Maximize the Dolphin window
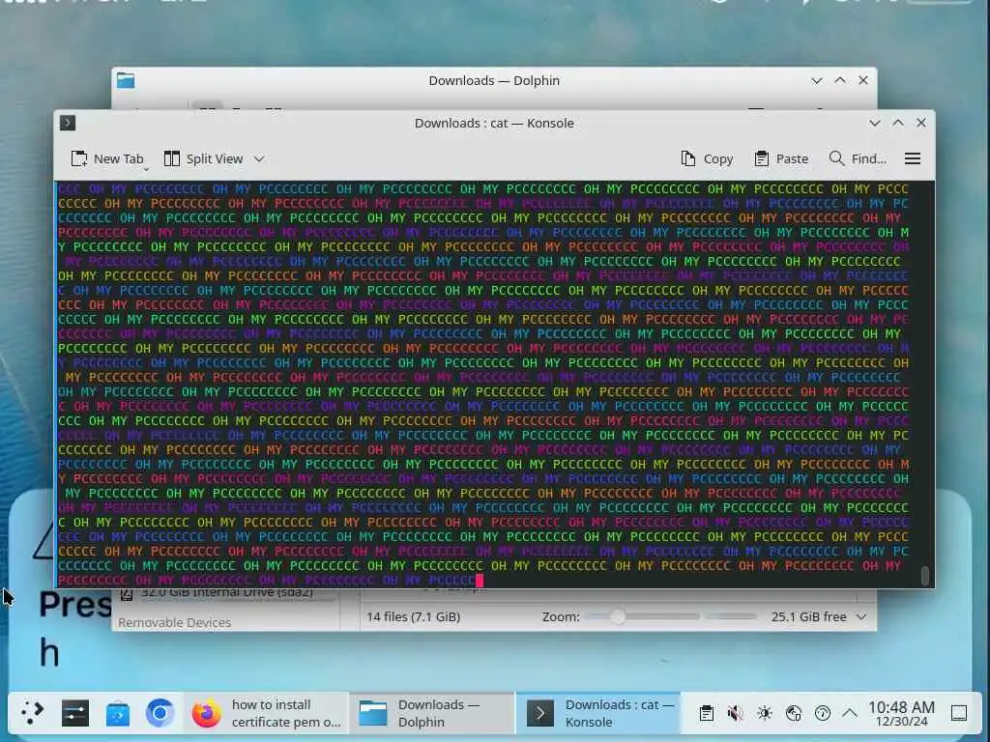 click(840, 80)
